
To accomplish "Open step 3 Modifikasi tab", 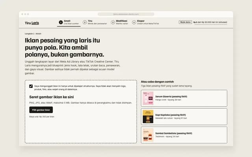I will tap(119, 22).
